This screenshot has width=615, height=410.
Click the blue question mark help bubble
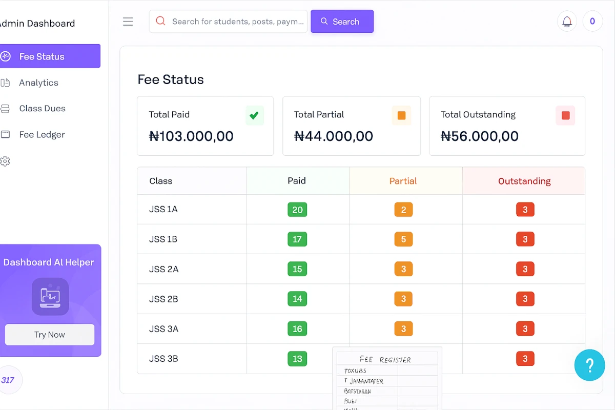pos(589,365)
